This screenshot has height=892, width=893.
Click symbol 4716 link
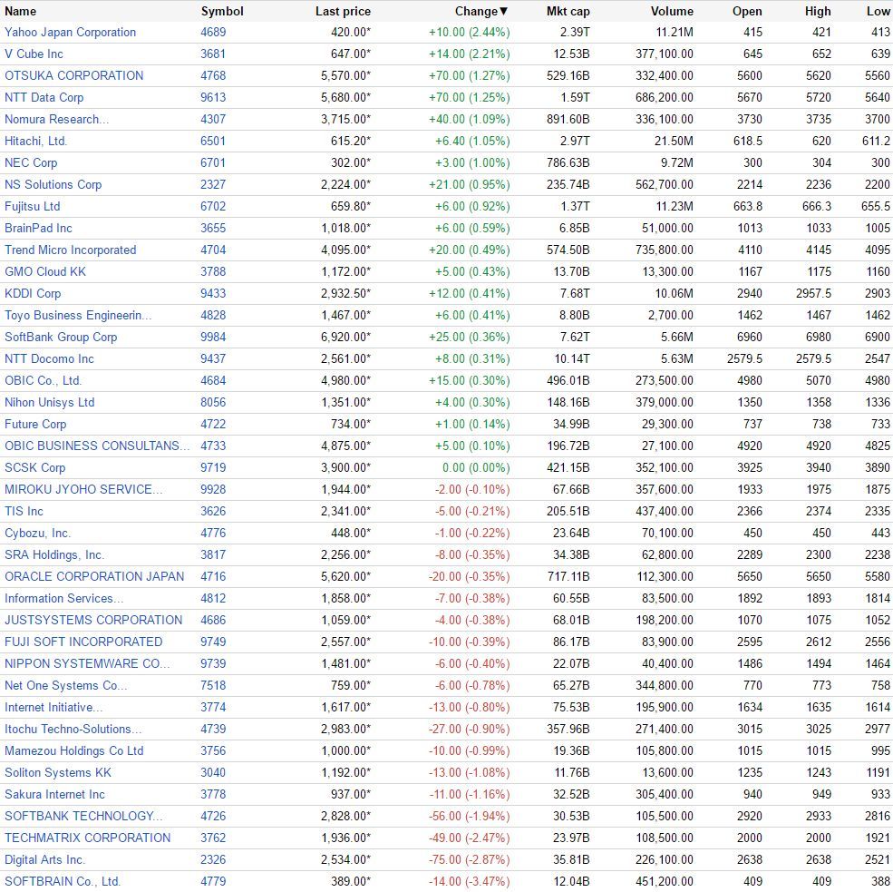click(213, 577)
